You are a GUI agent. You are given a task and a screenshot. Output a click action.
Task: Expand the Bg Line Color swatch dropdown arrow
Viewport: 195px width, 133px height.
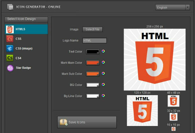pos(98,97)
